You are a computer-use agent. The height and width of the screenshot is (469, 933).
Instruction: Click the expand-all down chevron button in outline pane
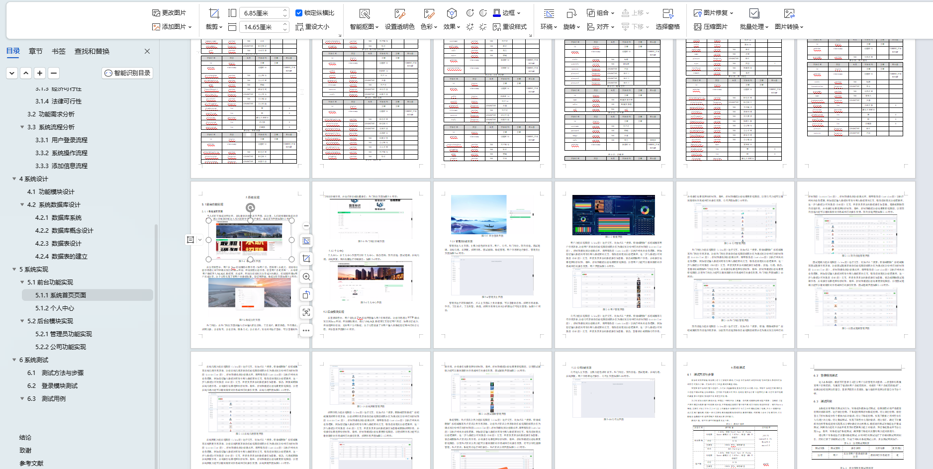[x=12, y=73]
